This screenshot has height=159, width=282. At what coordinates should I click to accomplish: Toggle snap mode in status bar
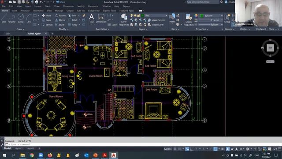[x=179, y=149]
